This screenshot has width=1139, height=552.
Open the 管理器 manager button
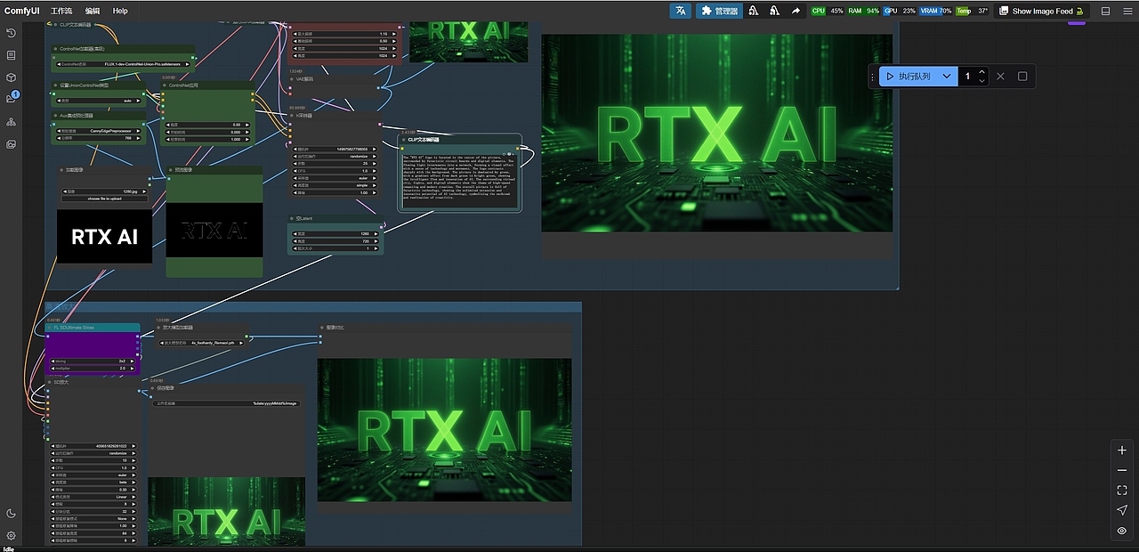point(719,11)
